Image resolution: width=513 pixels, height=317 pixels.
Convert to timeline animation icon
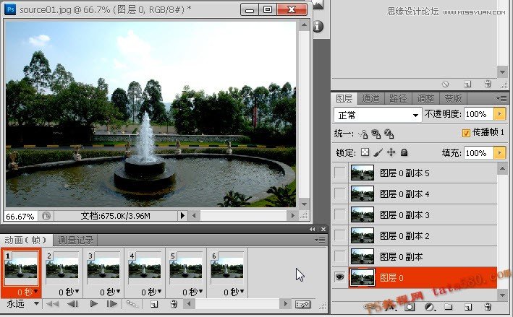[x=303, y=305]
